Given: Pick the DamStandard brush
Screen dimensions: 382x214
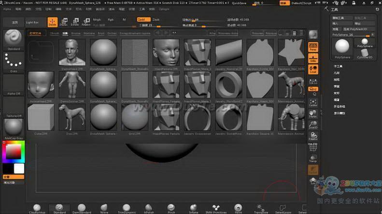Looking at the screenshot, I should (x=82, y=209).
